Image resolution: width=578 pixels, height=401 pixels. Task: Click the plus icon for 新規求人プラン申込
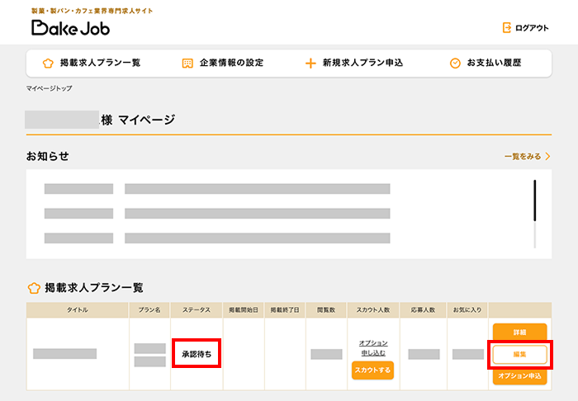(x=310, y=63)
